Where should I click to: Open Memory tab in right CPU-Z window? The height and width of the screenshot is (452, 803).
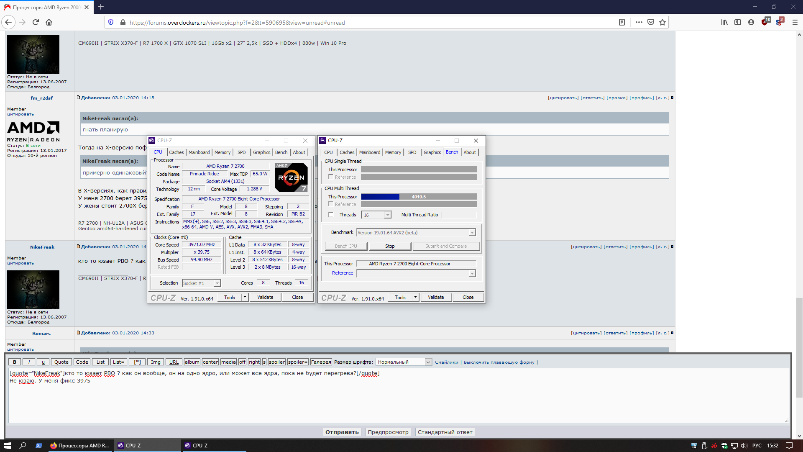click(393, 152)
